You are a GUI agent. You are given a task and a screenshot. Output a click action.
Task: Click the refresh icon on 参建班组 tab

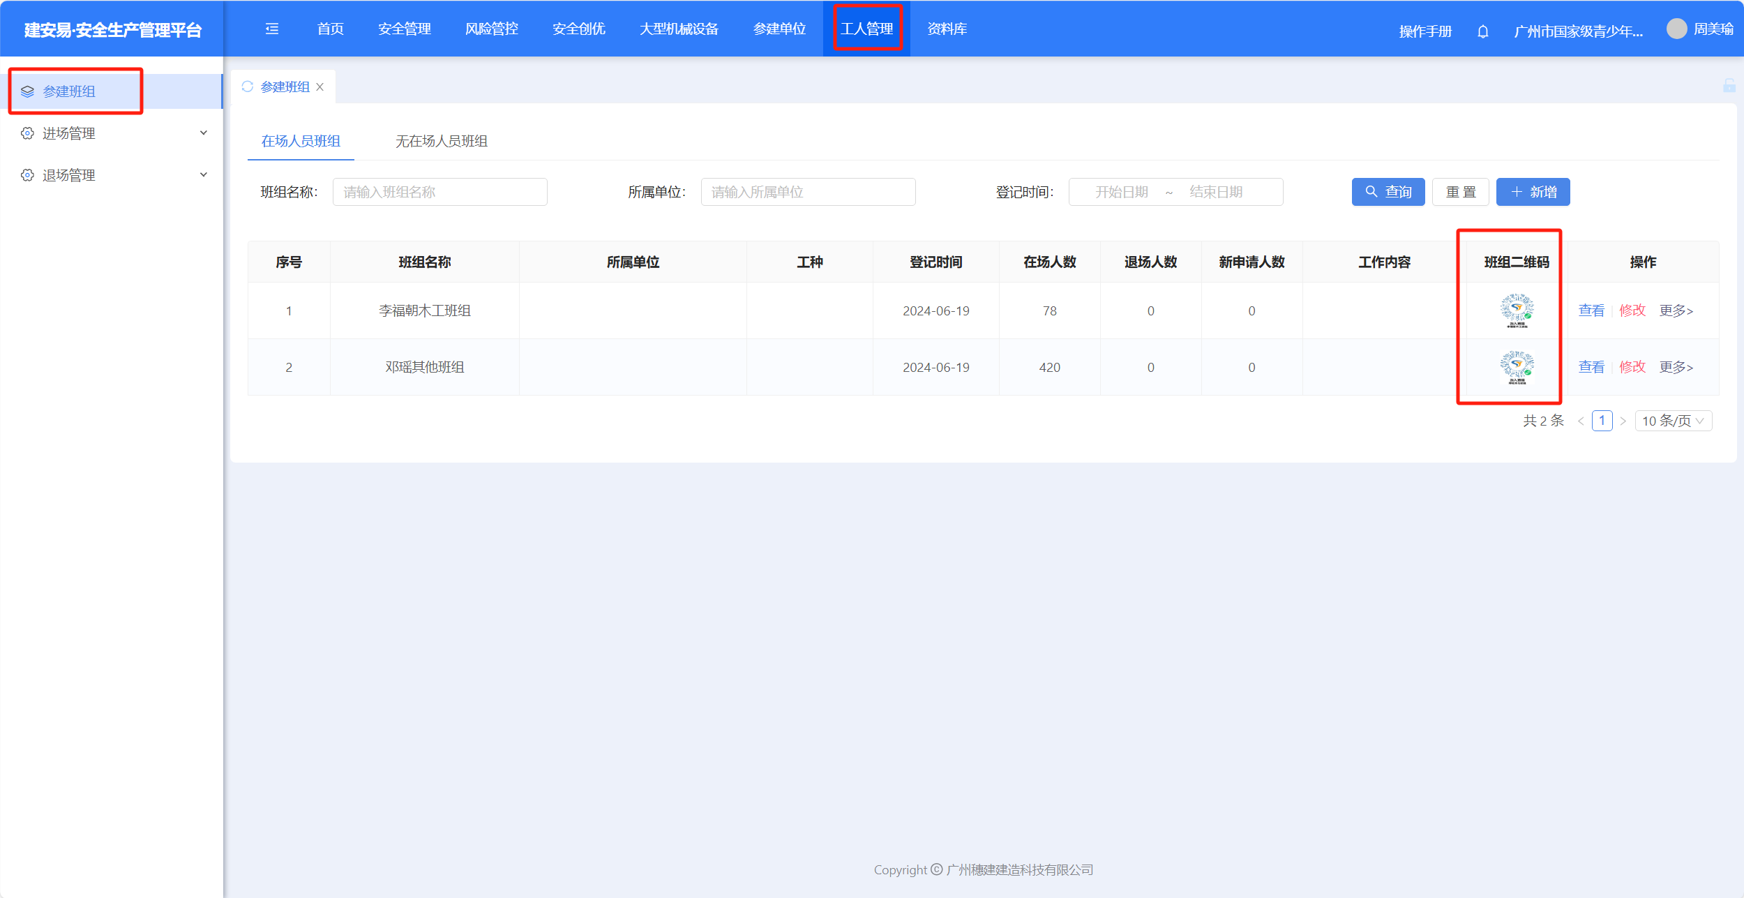[x=247, y=87]
